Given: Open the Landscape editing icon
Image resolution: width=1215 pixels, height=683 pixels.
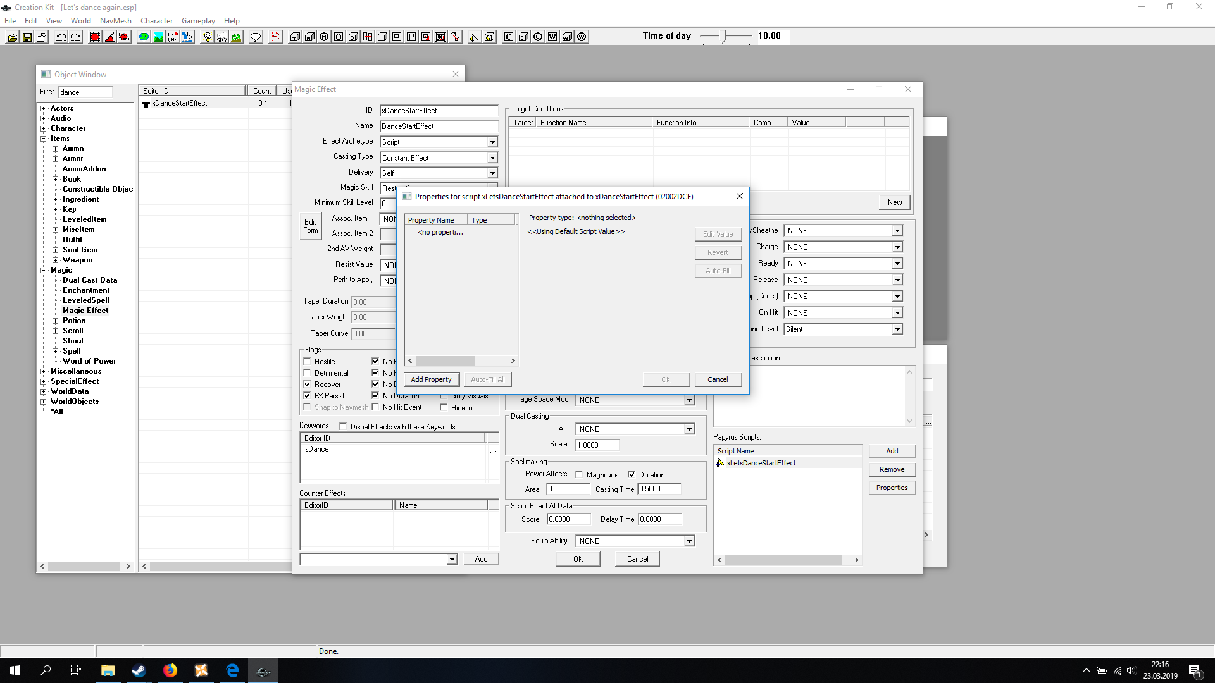Looking at the screenshot, I should point(158,37).
